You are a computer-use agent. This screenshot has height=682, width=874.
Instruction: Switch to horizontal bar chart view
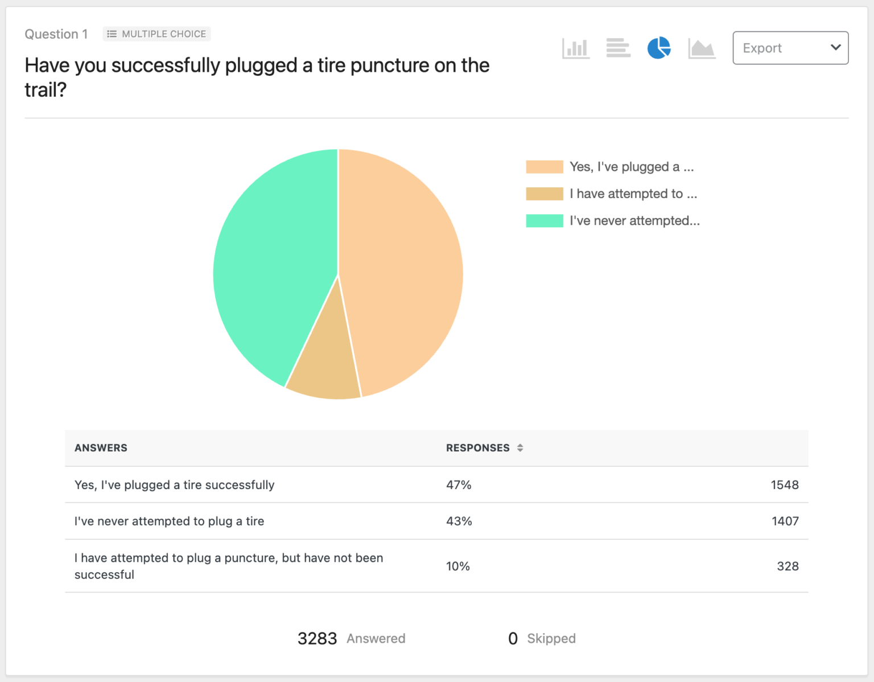[x=618, y=48]
